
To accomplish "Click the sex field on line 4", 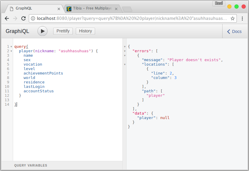I will pyautogui.click(x=27, y=60).
